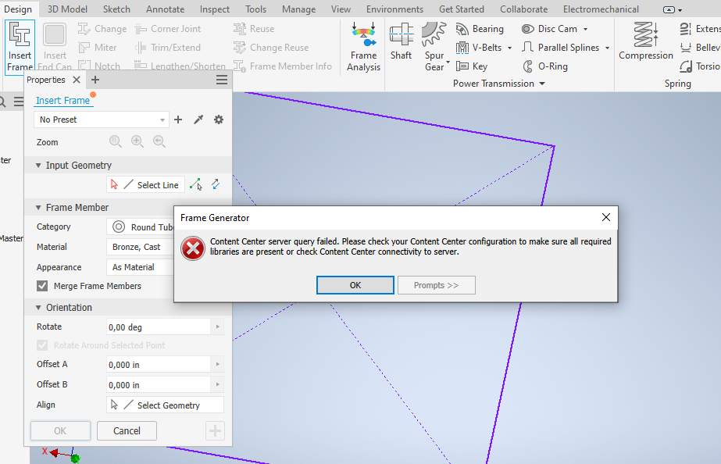Select the Miter tool

(98, 48)
